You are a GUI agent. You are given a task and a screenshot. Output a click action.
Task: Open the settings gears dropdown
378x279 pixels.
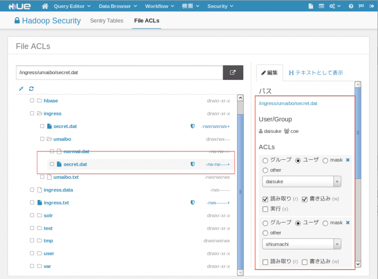coord(335,6)
